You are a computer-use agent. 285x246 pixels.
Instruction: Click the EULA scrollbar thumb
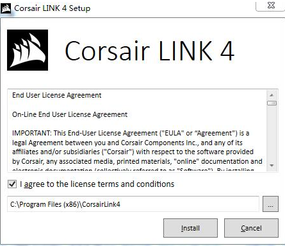pyautogui.click(x=272, y=103)
